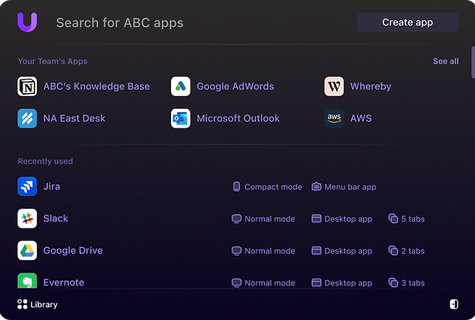Open the Library label at the bottom
The height and width of the screenshot is (320, 475).
click(44, 304)
